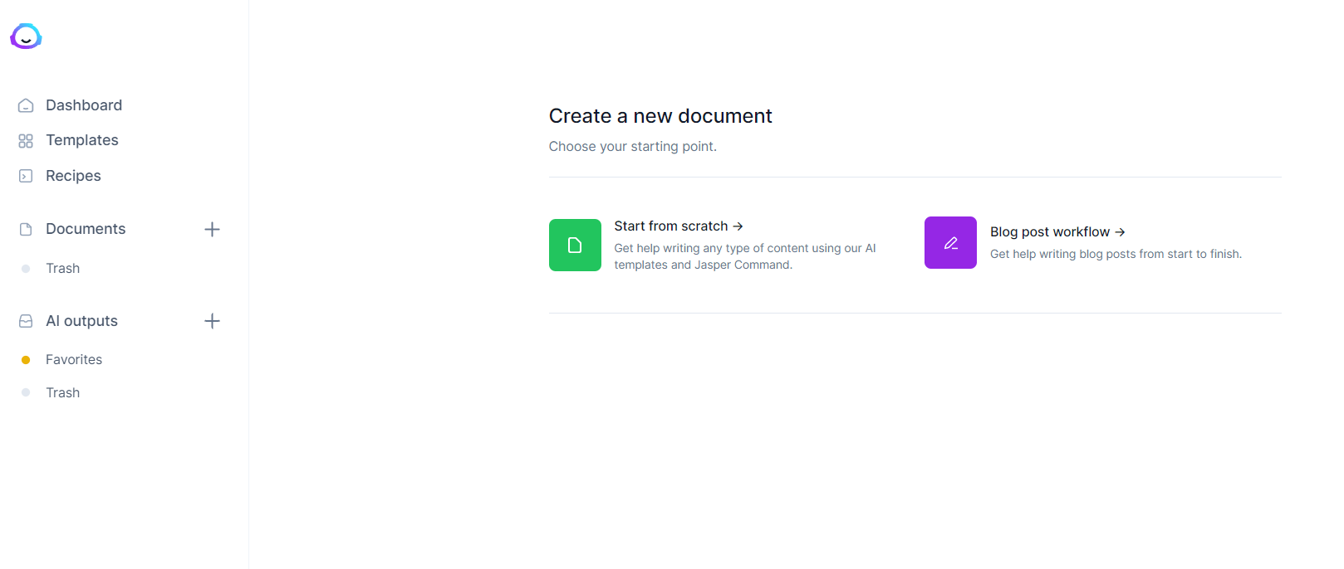Click the Jasper logo icon
The height and width of the screenshot is (569, 1344).
[26, 36]
